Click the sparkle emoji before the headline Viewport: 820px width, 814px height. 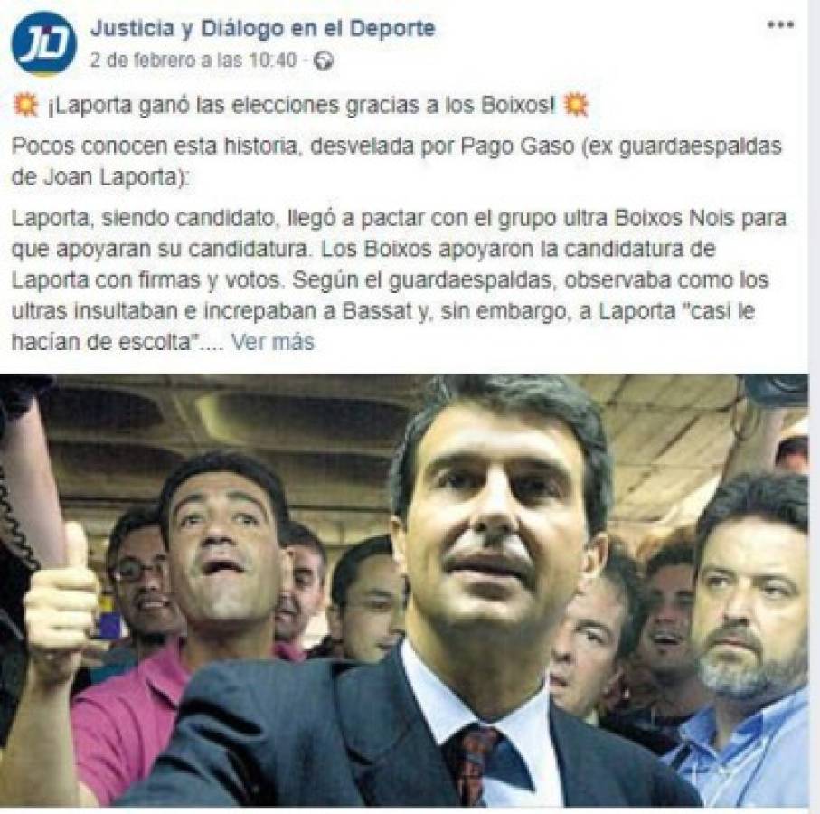coord(25,106)
